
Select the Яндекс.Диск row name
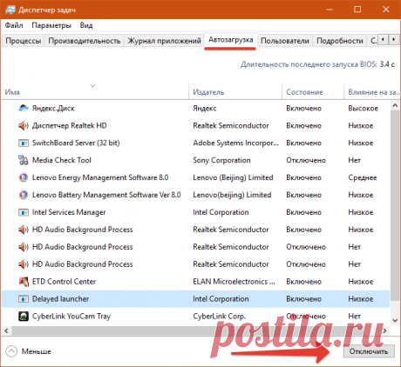tap(53, 109)
